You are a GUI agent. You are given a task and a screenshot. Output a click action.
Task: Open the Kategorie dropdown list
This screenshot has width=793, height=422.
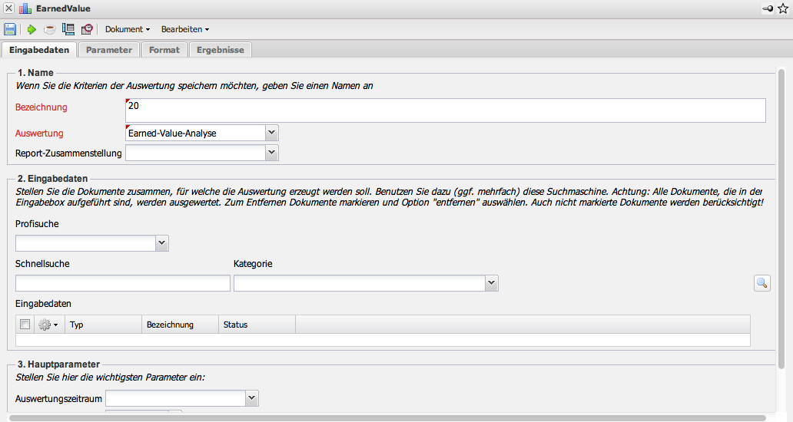click(492, 283)
